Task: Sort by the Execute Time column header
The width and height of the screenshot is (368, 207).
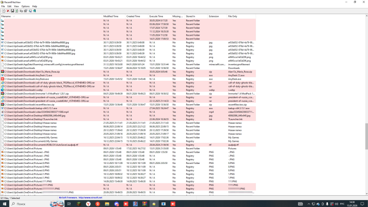Action: pos(160,17)
